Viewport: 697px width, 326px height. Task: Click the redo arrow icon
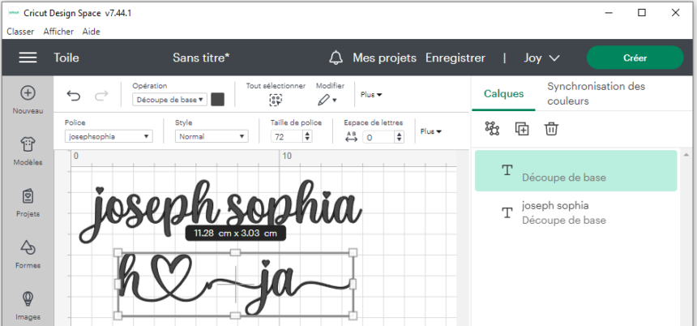(101, 96)
